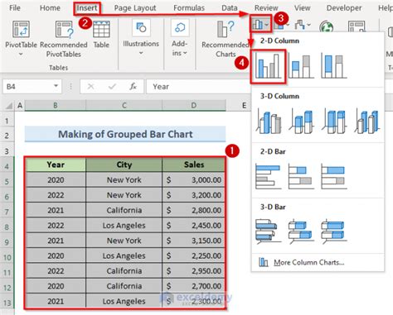Pick the 100% Stacked Column chart
This screenshot has height=315, width=393.
pos(334,66)
